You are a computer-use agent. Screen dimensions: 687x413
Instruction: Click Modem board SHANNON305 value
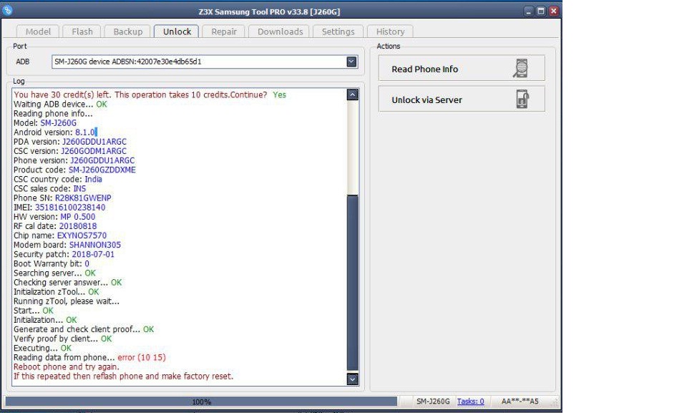pos(95,245)
